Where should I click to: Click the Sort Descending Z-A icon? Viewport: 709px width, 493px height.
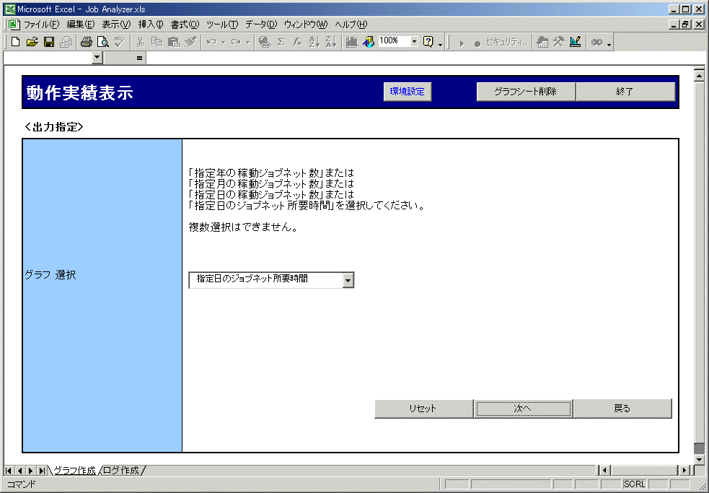(x=331, y=42)
